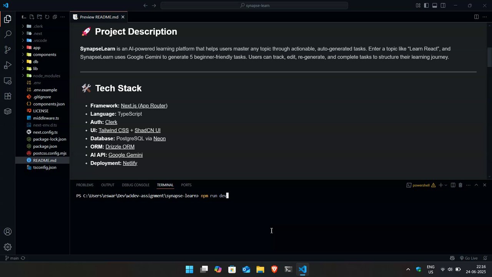492x277 pixels.
Task: Open Brave browser from the taskbar
Action: tap(274, 269)
